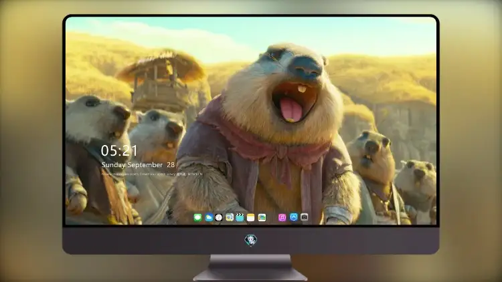The width and height of the screenshot is (502, 282).
Task: Open the Camera app in the dock
Action: 305,217
